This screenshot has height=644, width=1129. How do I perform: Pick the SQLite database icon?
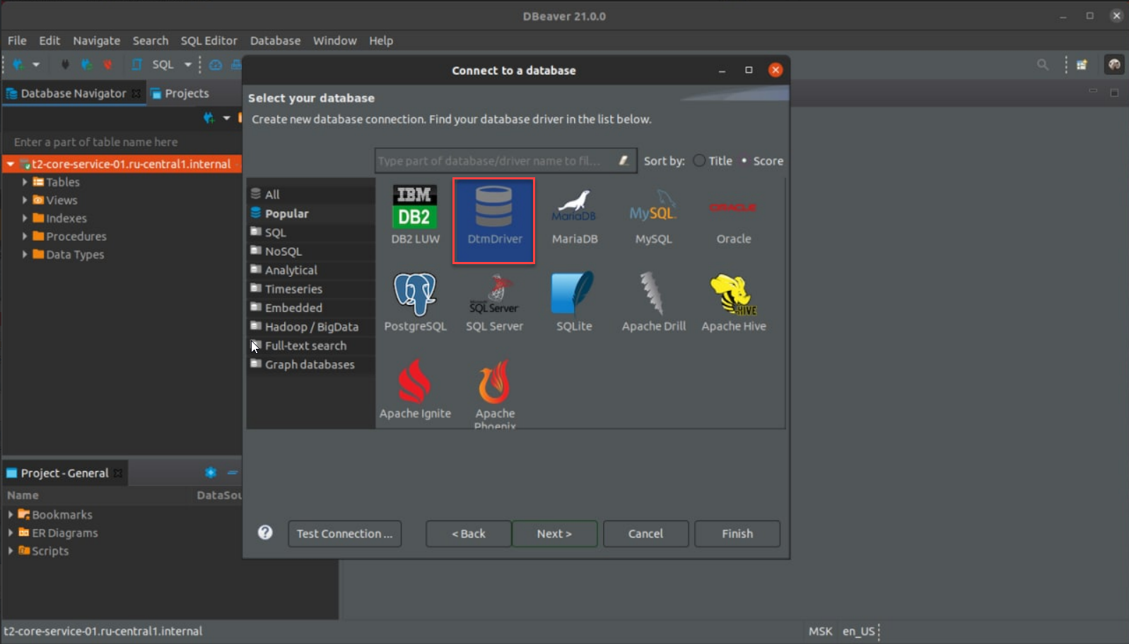[x=573, y=295]
